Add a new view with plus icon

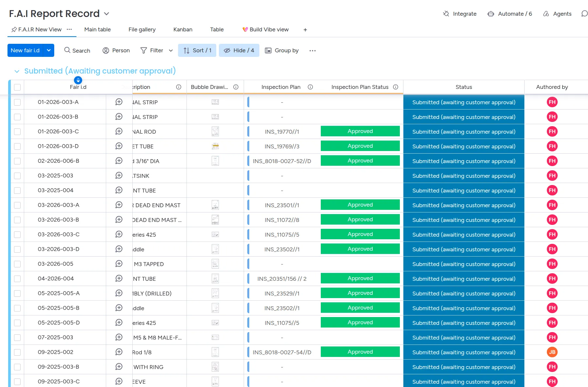coord(305,30)
